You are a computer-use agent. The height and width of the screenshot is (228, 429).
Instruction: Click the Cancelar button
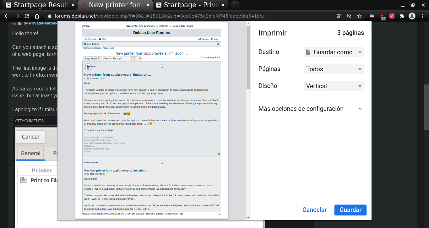click(314, 210)
